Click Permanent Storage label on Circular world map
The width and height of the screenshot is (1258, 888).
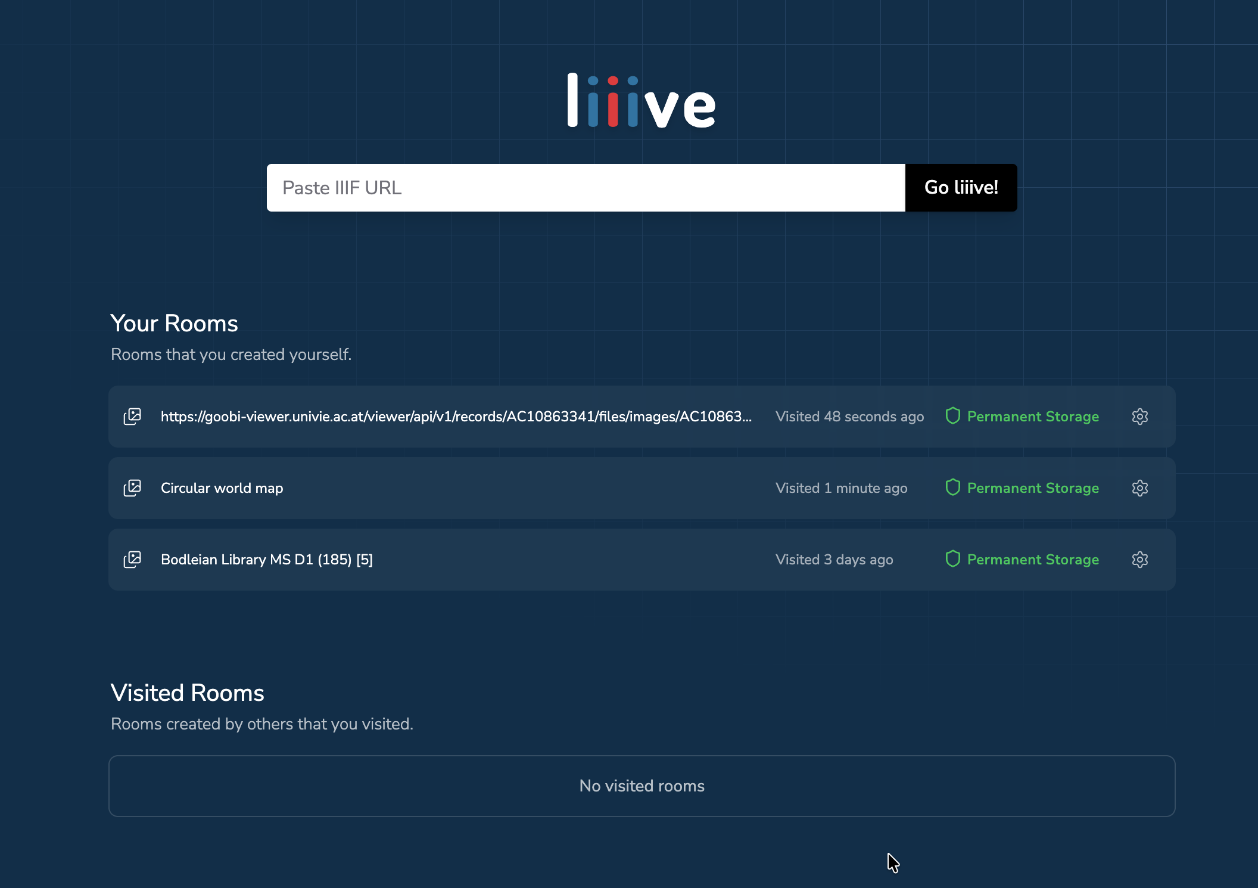coord(1033,488)
